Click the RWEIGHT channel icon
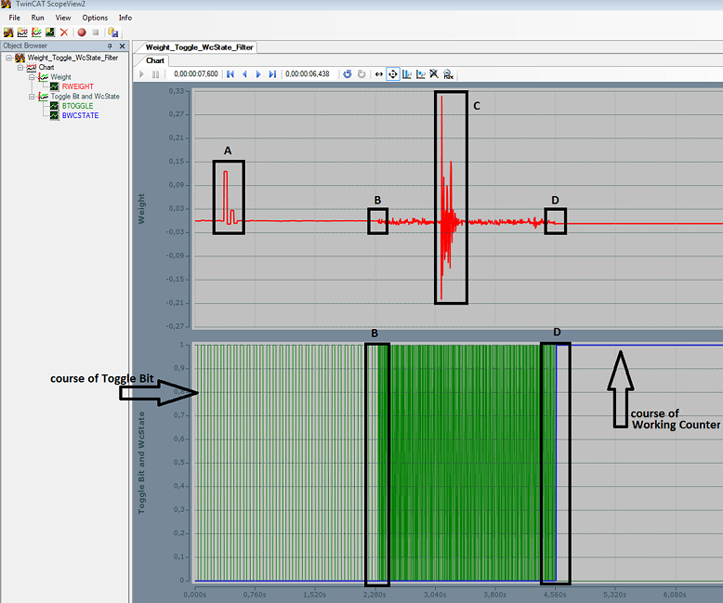 (x=55, y=86)
